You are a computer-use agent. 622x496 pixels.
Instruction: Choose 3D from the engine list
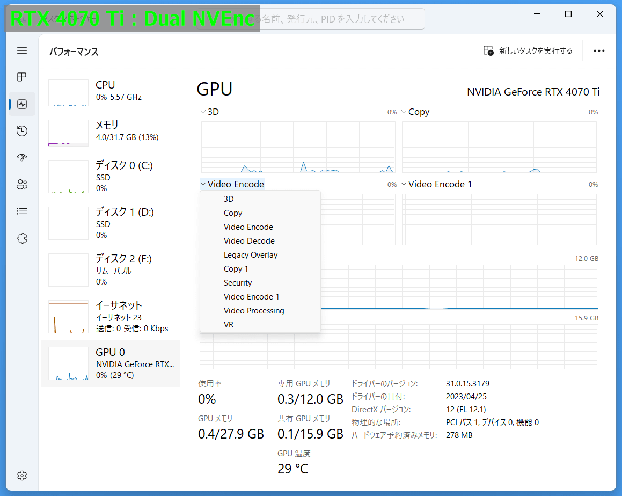click(260, 199)
